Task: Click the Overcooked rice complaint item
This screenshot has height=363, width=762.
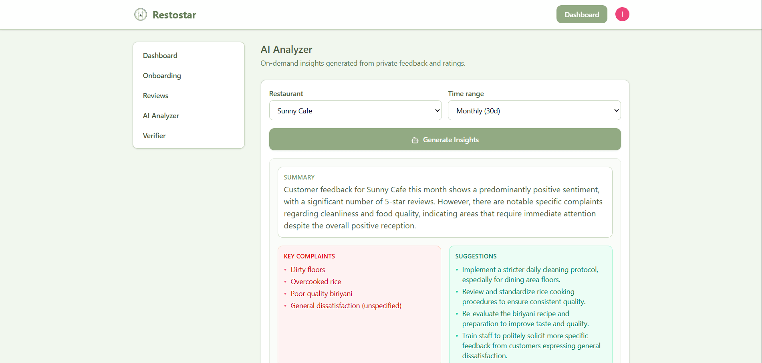Action: (316, 281)
